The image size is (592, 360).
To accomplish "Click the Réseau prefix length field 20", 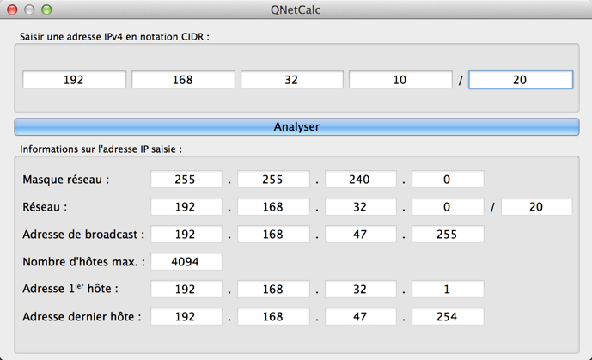I will click(x=536, y=207).
